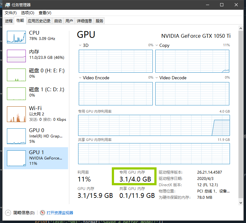Click the Video Encode usage graph
This screenshot has width=246, height=223.
pyautogui.click(x=116, y=94)
